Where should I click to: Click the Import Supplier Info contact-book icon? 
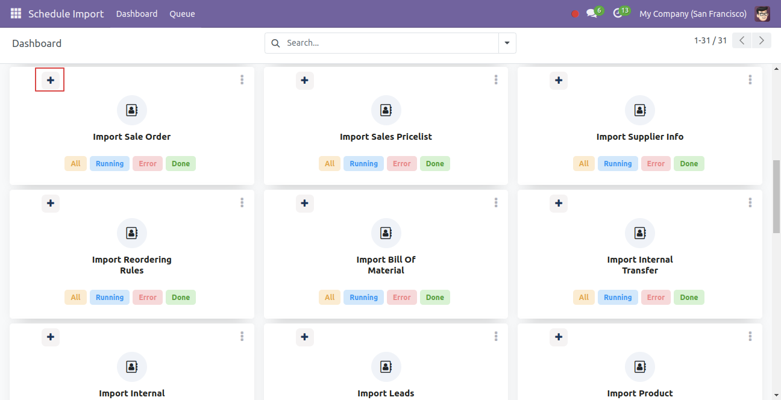pos(640,110)
